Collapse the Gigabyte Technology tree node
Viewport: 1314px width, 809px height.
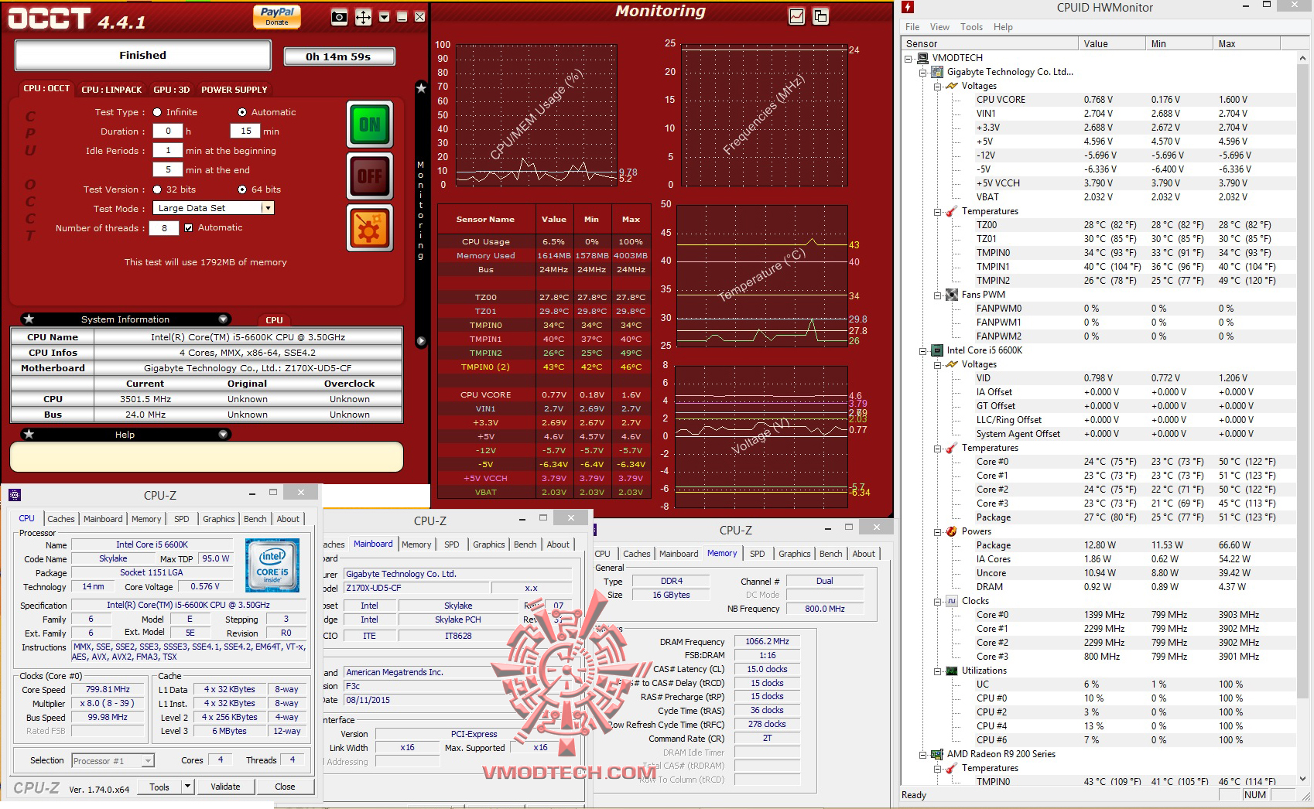tap(923, 72)
